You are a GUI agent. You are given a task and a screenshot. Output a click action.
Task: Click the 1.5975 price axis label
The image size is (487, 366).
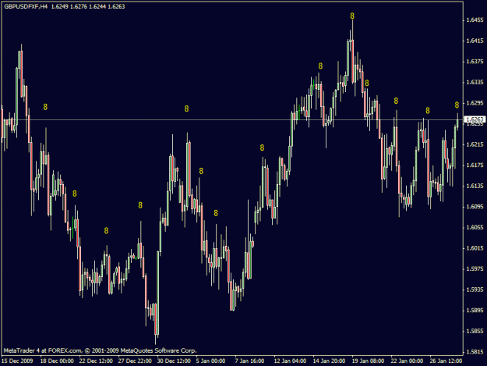(475, 268)
